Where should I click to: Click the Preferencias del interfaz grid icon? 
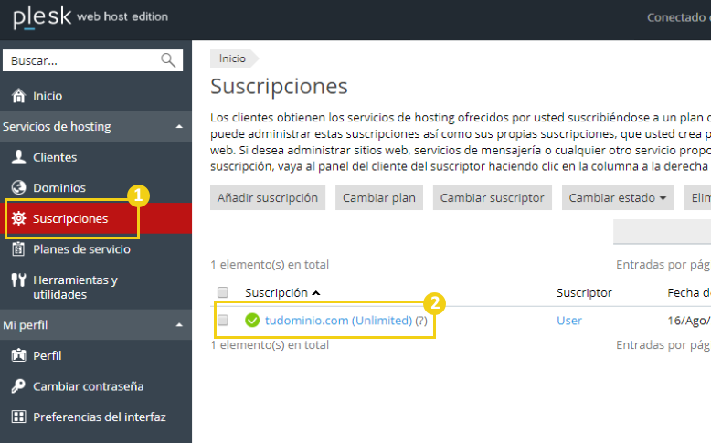18,417
